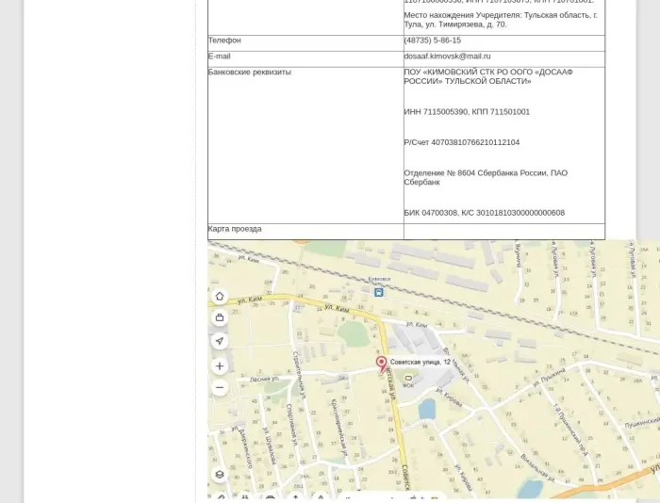Image resolution: width=660 pixels, height=503 pixels.
Task: Click the Советская улица, 12 label
Action: point(421,362)
